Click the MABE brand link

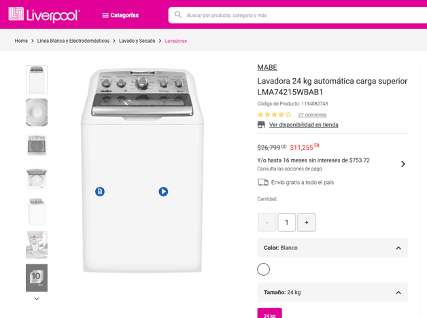pos(267,67)
